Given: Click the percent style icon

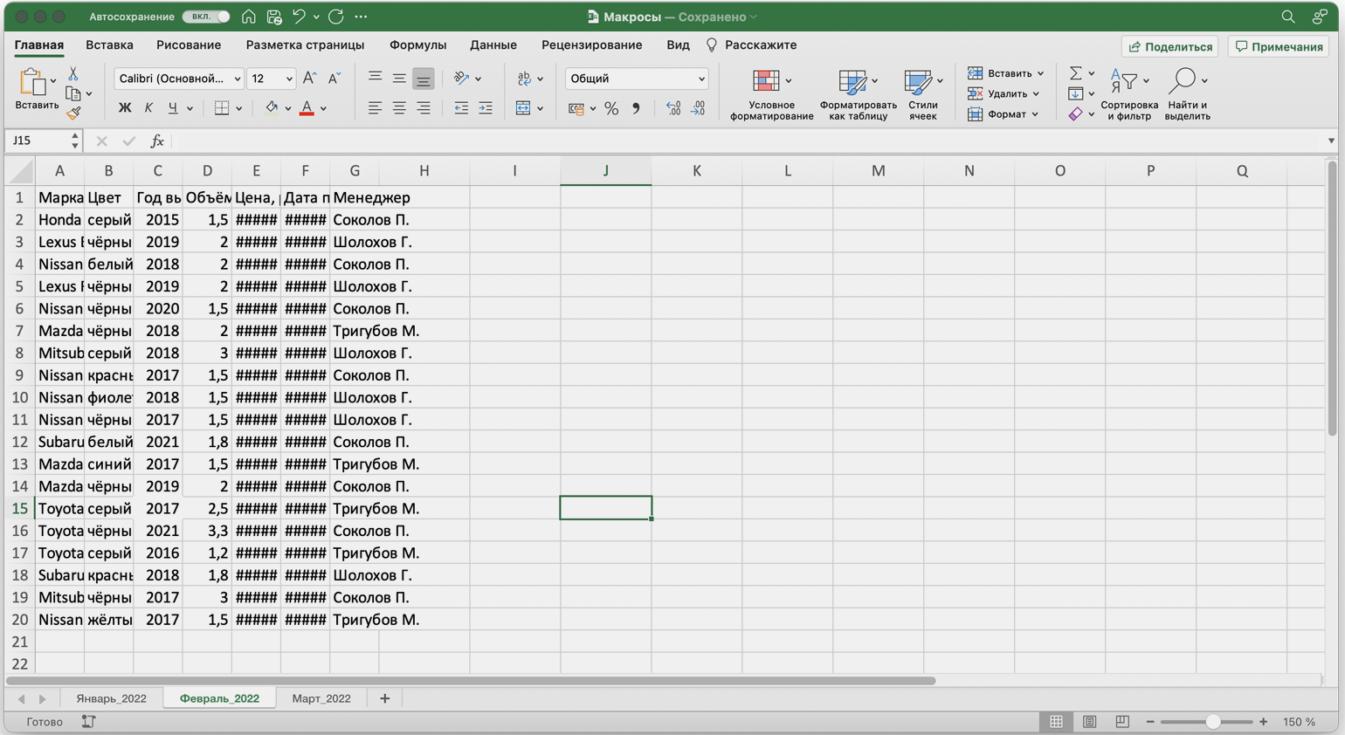Looking at the screenshot, I should [x=611, y=109].
